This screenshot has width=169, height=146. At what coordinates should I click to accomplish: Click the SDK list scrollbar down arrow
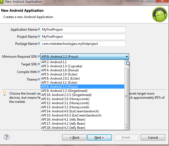click(x=126, y=127)
